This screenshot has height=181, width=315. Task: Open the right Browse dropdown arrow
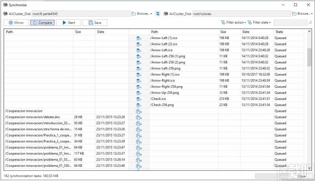pos(312,14)
